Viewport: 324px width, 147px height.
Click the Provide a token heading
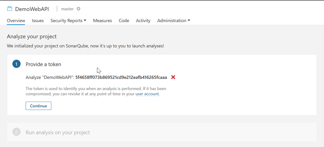coord(43,64)
